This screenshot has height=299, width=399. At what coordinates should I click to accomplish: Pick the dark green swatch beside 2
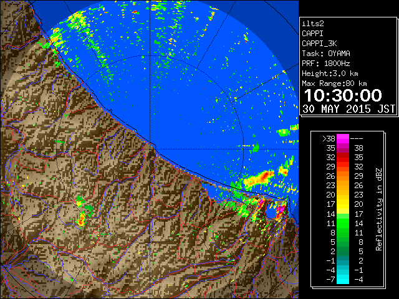pyautogui.click(x=343, y=251)
